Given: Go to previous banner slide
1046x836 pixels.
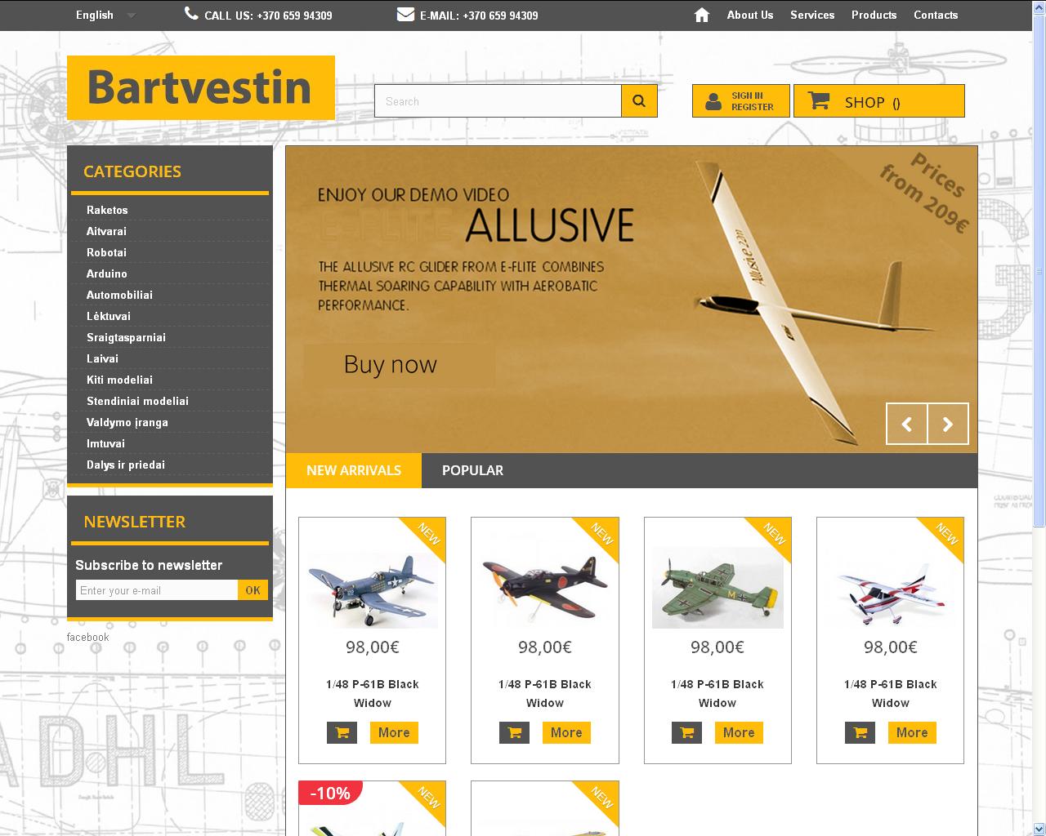Looking at the screenshot, I should tap(907, 424).
